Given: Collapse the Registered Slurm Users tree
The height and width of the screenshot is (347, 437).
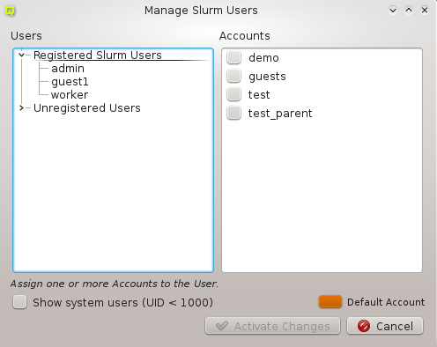Looking at the screenshot, I should (21, 55).
